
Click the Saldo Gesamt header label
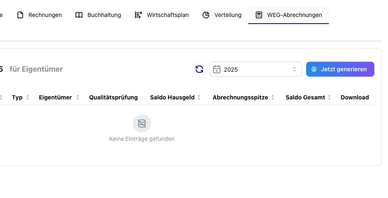pyautogui.click(x=305, y=97)
